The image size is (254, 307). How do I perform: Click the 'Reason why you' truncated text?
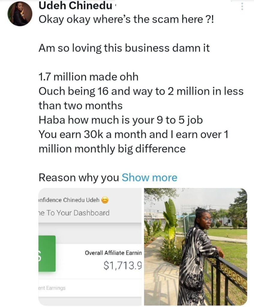[79, 177]
